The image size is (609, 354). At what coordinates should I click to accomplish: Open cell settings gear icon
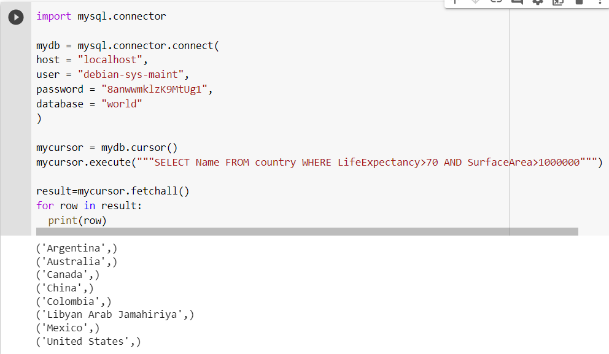tap(538, 2)
